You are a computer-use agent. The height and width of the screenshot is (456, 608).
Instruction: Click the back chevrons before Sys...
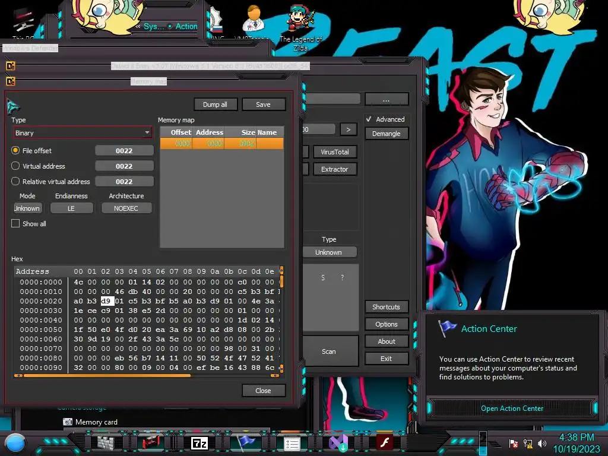(x=138, y=26)
